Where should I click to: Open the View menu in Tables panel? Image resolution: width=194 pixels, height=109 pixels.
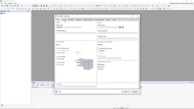[48, 85]
